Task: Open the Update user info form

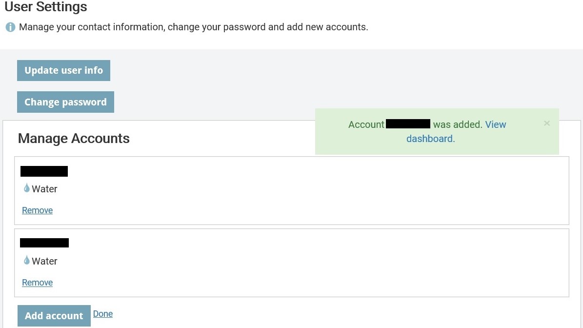Action: pos(63,70)
